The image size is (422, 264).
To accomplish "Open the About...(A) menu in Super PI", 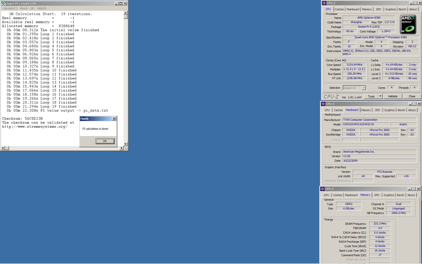I will click(27, 8).
